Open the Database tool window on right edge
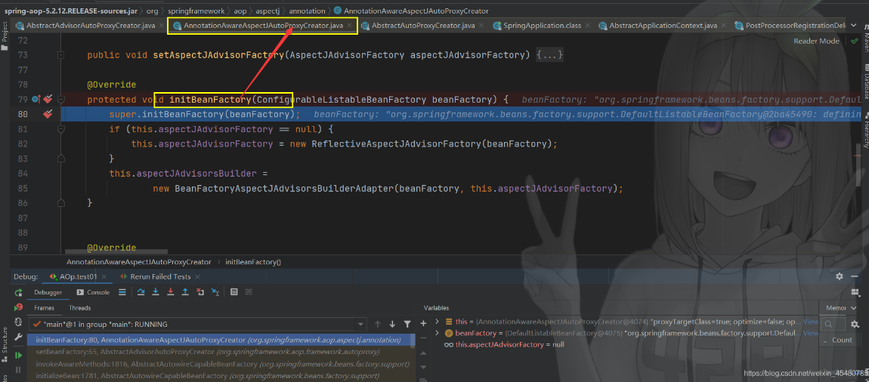The image size is (869, 382). coord(864,83)
